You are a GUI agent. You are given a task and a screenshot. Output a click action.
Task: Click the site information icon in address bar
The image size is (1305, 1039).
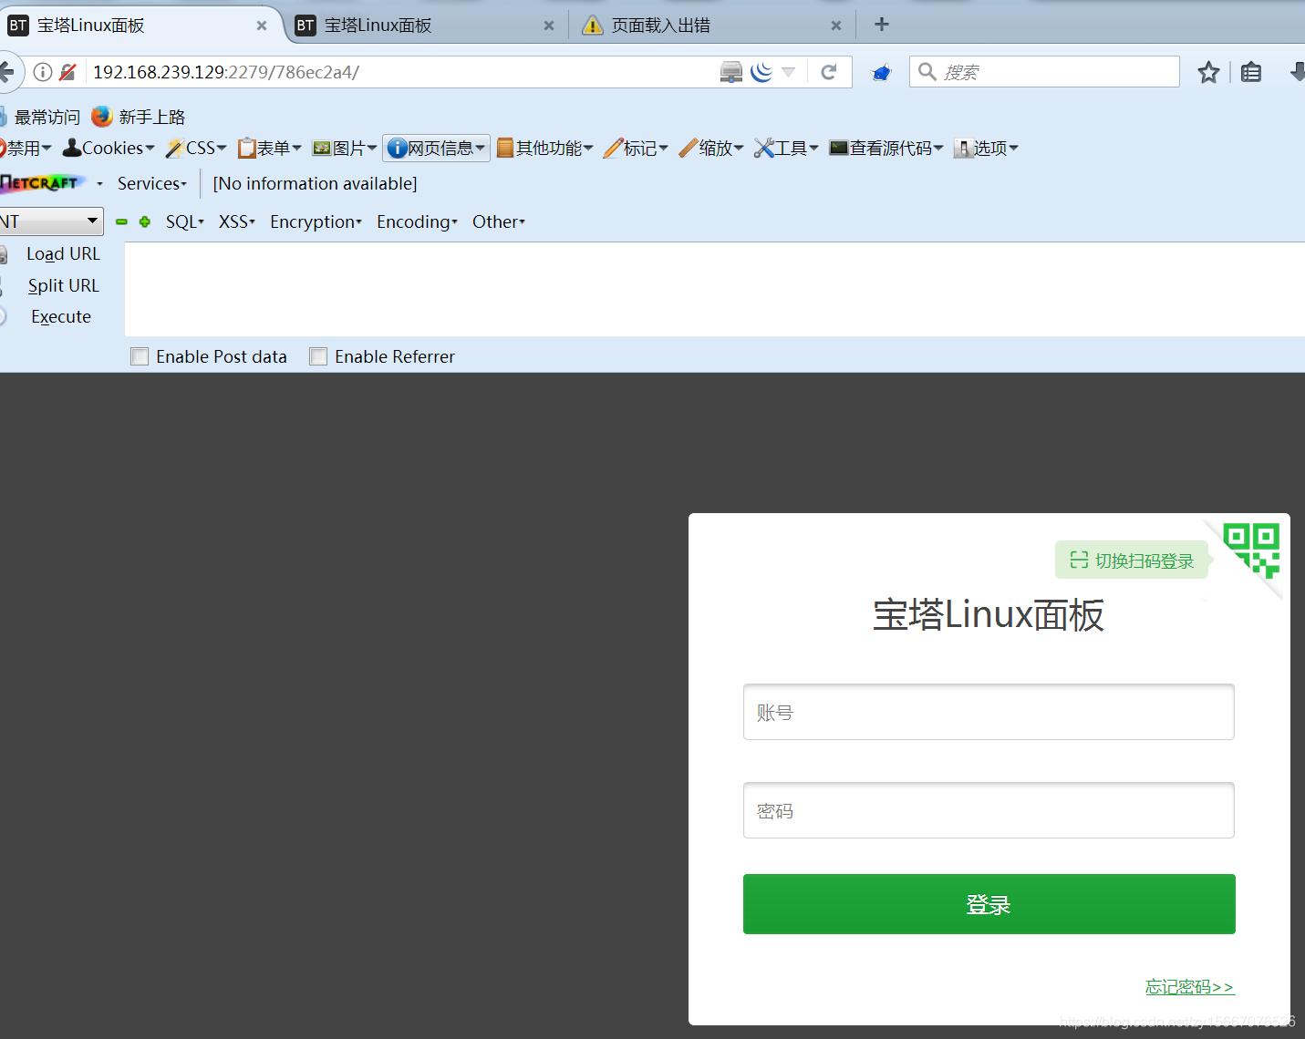[x=42, y=71]
